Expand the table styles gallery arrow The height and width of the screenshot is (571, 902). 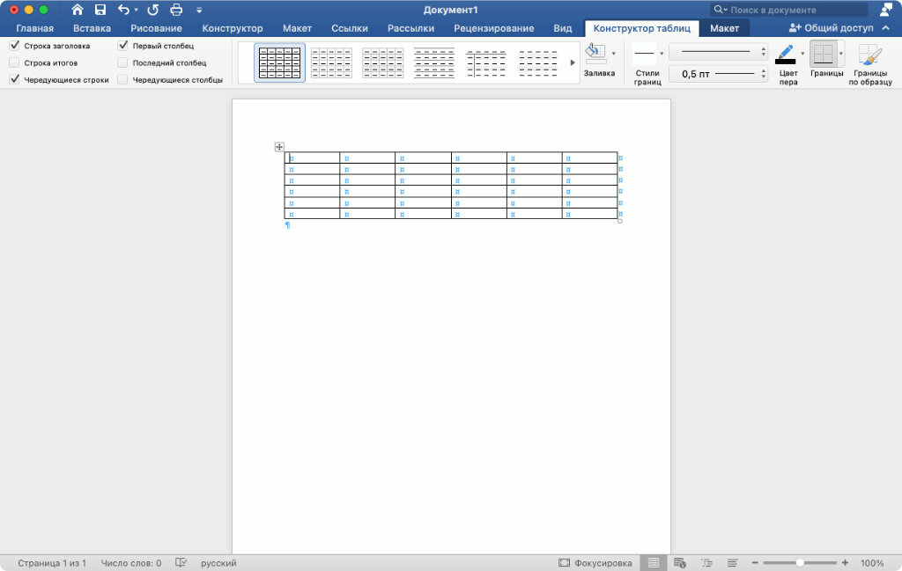pyautogui.click(x=573, y=62)
